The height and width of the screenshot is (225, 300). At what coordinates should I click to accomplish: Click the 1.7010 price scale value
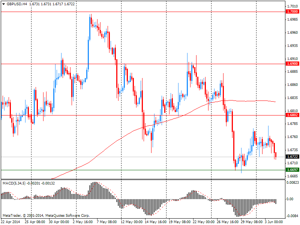click(x=292, y=6)
